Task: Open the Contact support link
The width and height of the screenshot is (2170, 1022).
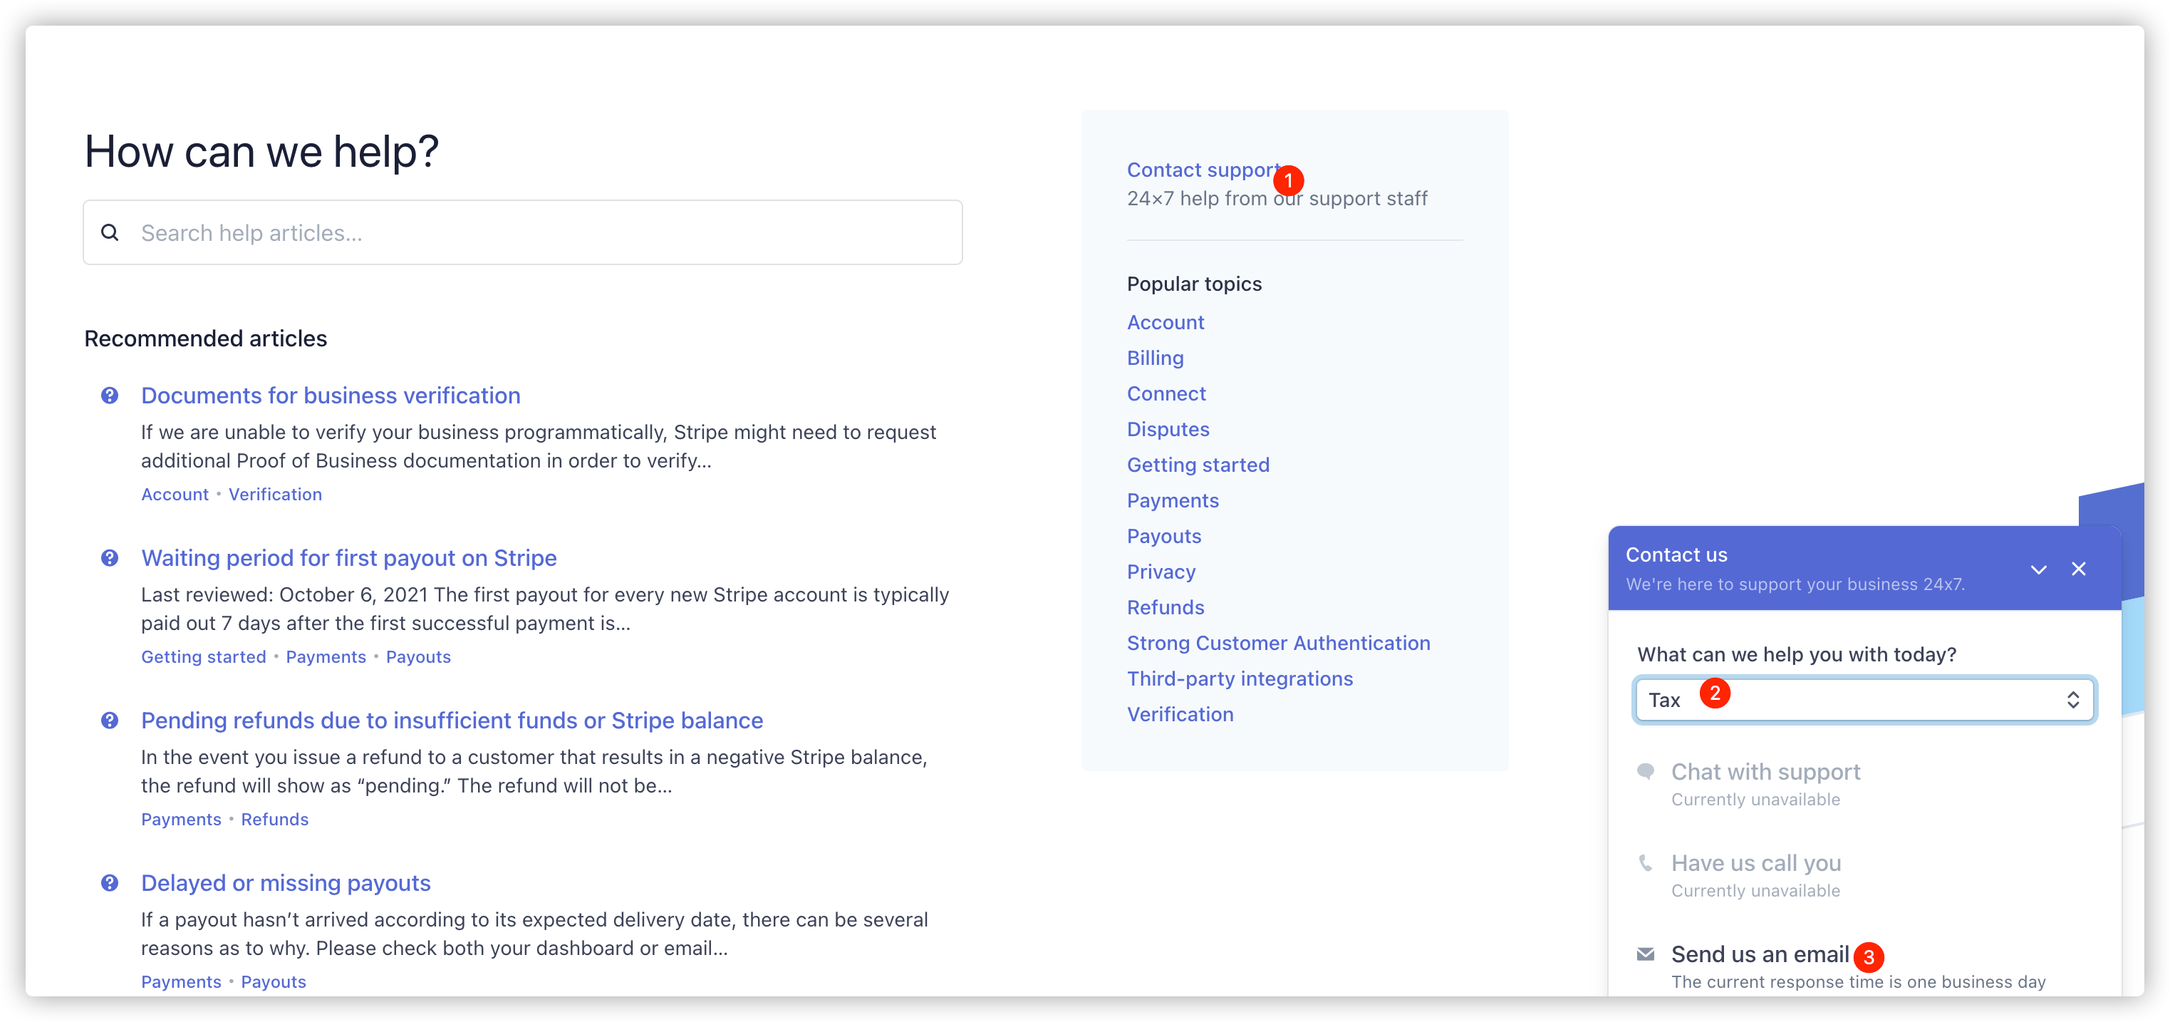Action: (x=1203, y=170)
